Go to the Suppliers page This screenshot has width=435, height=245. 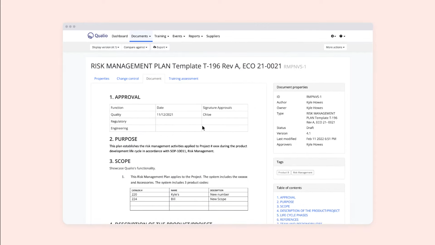click(x=213, y=36)
